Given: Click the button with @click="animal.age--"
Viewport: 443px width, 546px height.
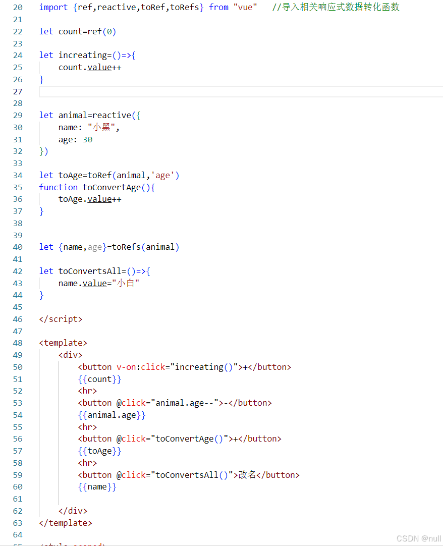Looking at the screenshot, I should [175, 403].
